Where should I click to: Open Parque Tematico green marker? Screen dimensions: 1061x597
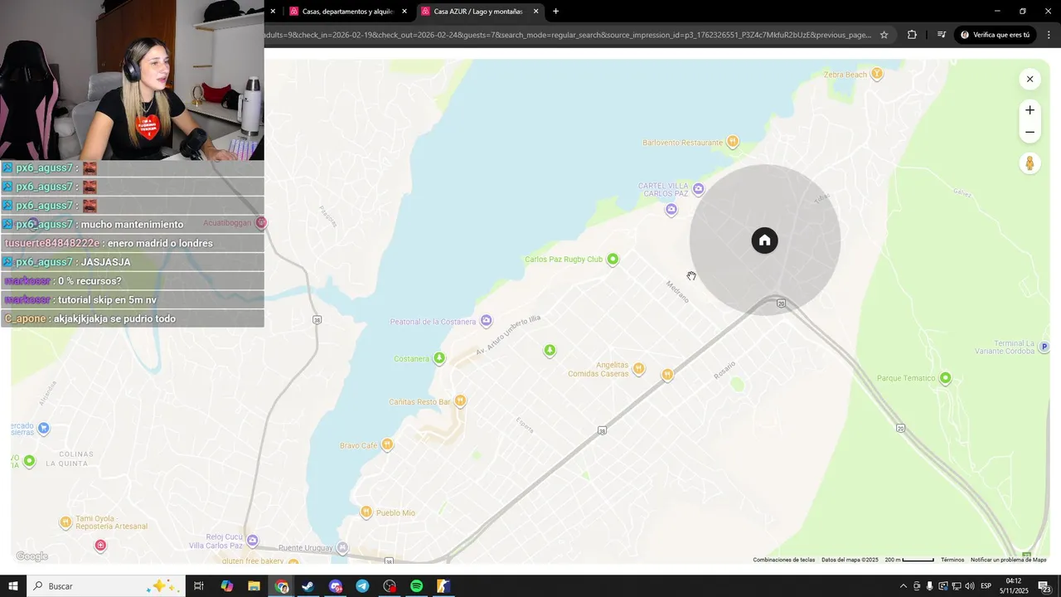coord(946,378)
